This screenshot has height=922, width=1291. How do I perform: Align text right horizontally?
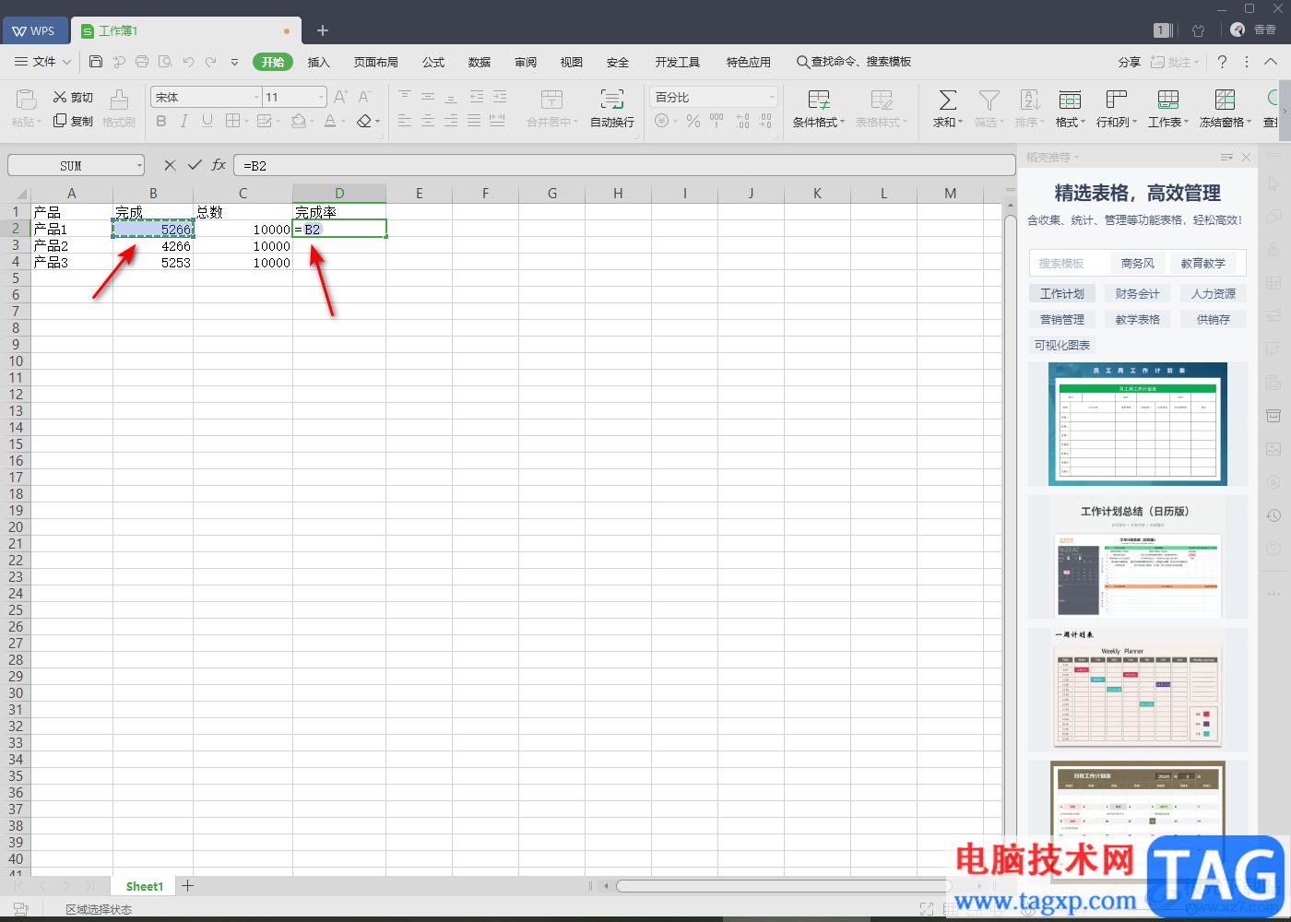(451, 121)
